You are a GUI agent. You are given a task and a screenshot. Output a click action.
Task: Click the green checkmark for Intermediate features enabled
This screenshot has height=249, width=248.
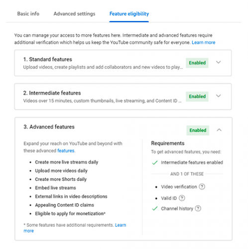[155, 162]
